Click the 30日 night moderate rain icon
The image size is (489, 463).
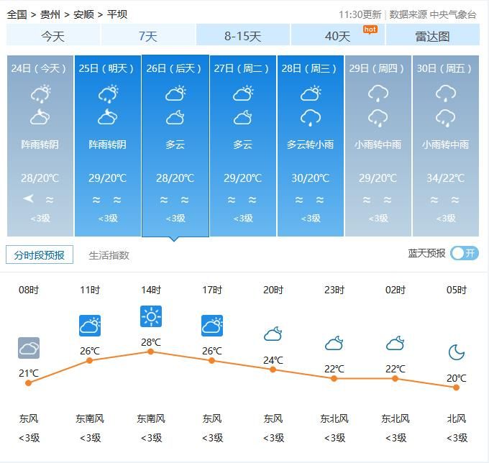click(446, 118)
